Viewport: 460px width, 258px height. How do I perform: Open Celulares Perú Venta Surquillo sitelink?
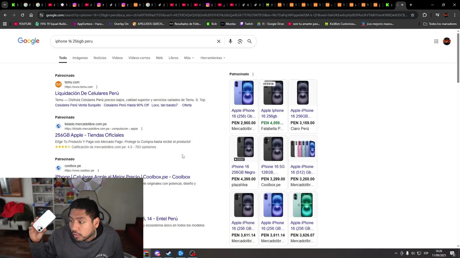(78, 105)
